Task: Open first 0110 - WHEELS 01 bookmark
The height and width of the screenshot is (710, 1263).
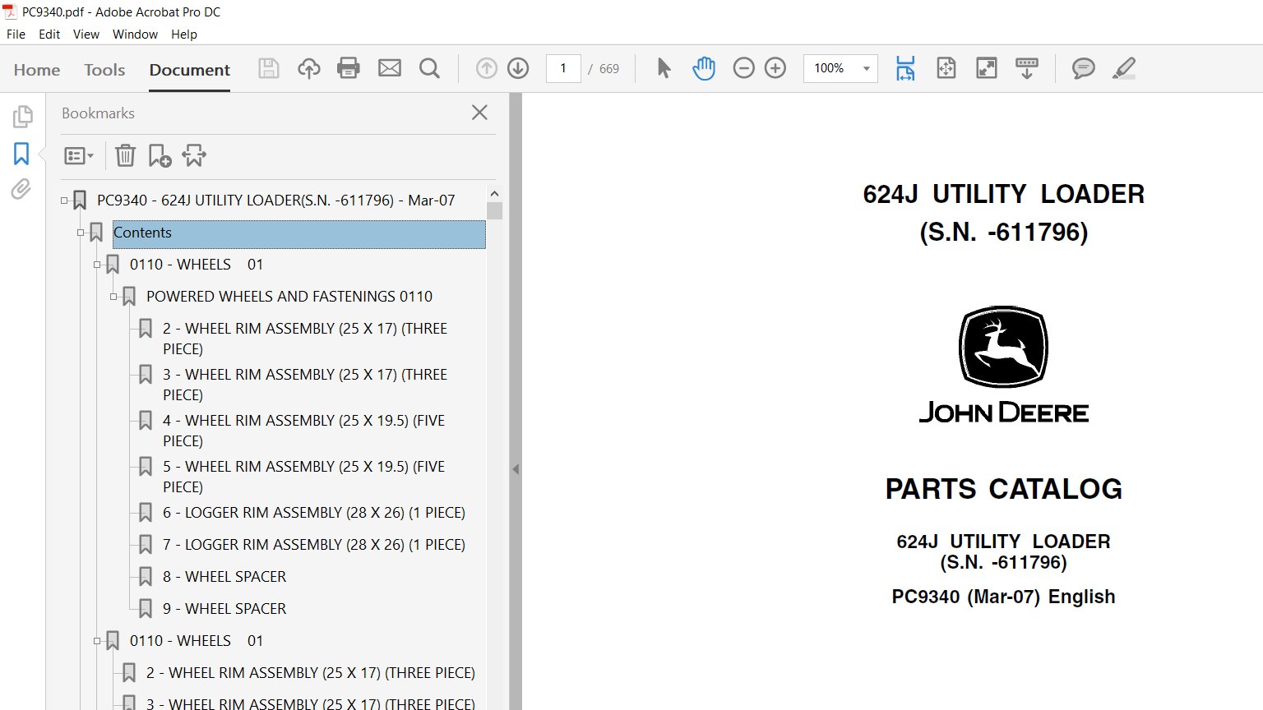Action: [x=197, y=265]
